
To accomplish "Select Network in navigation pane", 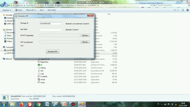I will point(9,59).
